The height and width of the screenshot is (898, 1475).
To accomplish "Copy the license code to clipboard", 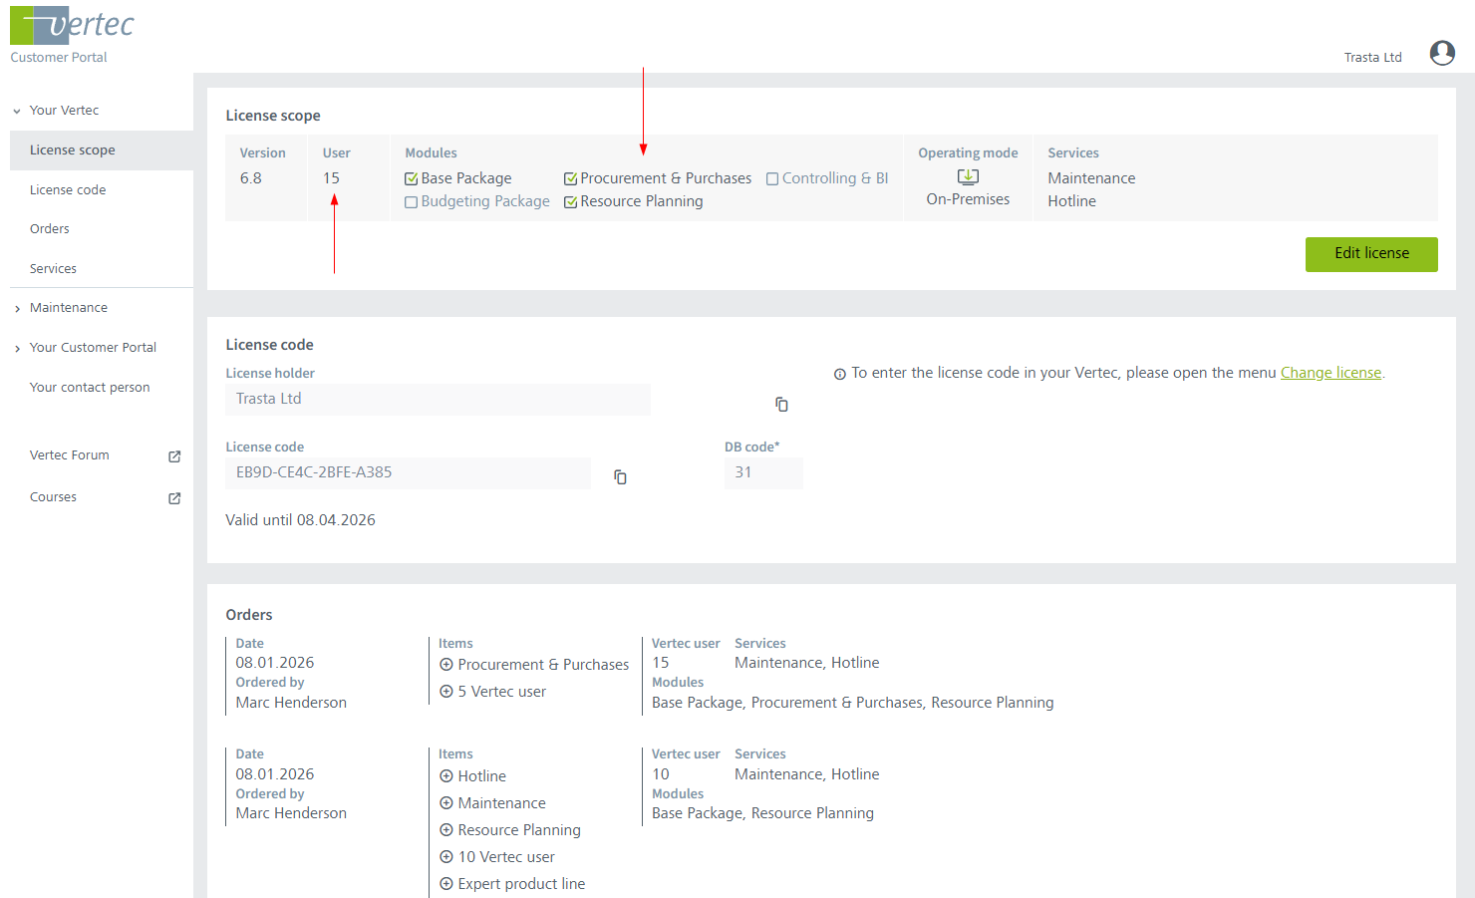I will coord(620,477).
